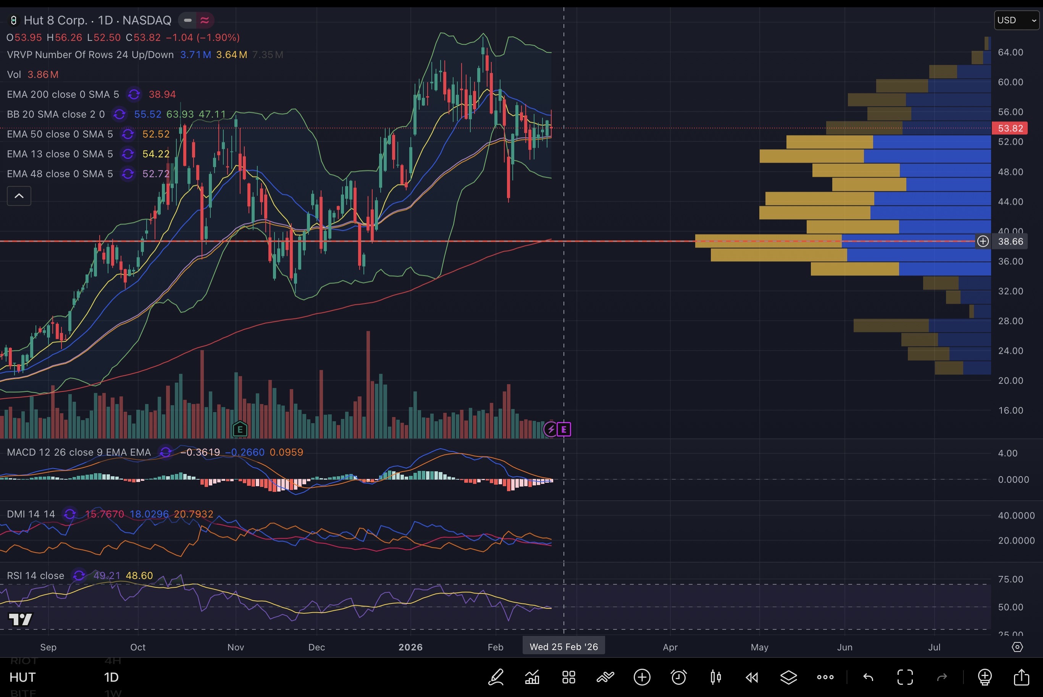This screenshot has height=697, width=1043.
Task: Open the drawing tools pencil icon
Action: (x=496, y=678)
